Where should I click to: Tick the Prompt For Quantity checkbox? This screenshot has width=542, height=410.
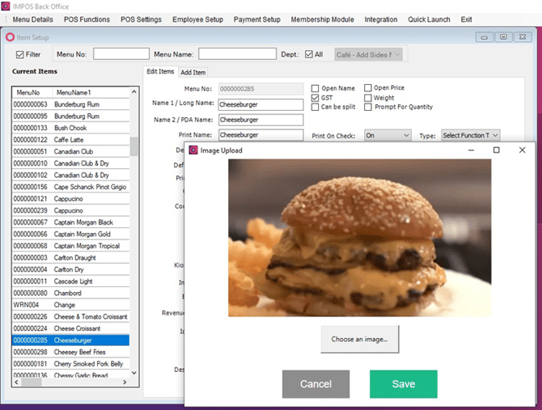coord(368,107)
